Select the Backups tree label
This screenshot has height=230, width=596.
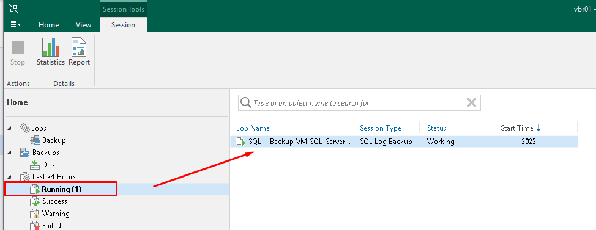point(46,153)
